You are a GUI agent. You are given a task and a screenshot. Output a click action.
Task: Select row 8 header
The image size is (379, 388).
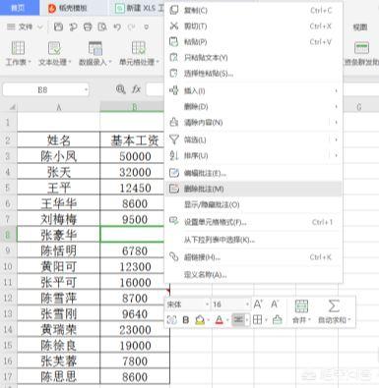coord(8,235)
